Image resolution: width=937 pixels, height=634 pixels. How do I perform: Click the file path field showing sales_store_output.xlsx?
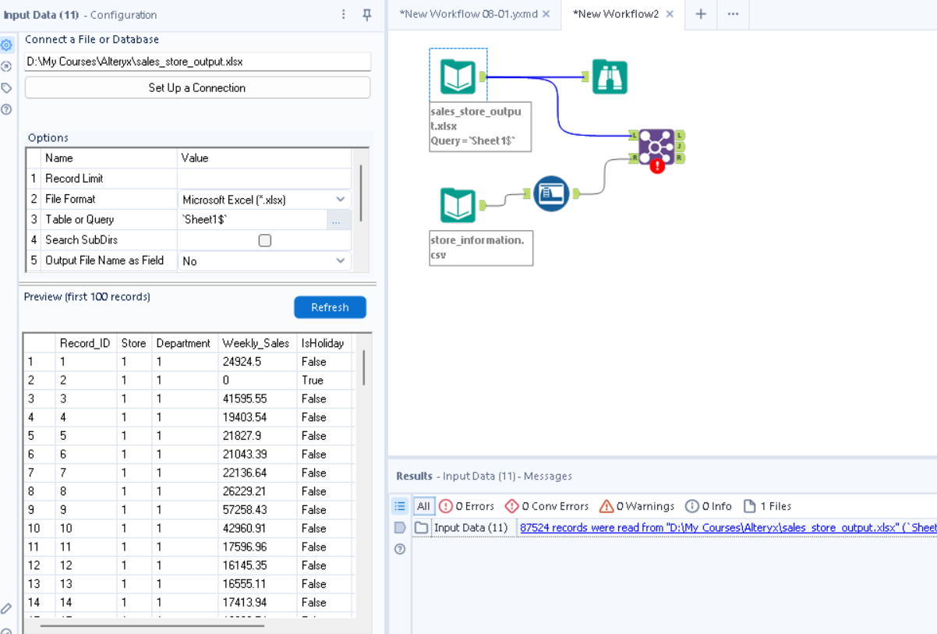pyautogui.click(x=196, y=61)
